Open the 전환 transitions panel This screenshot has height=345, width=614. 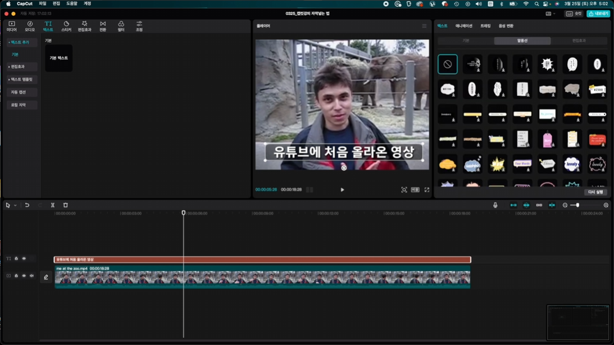pos(103,26)
